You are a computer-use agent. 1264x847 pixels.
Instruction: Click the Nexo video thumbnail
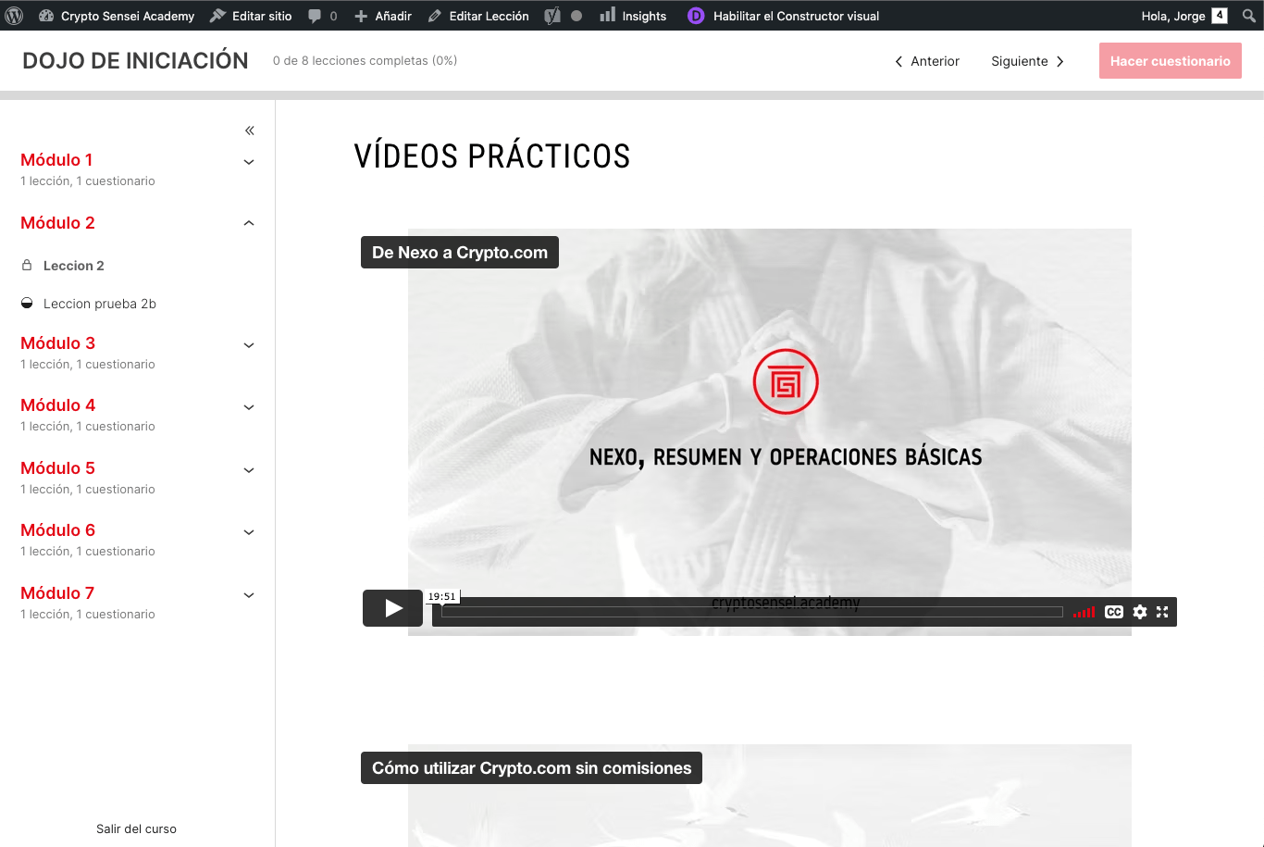click(x=770, y=431)
